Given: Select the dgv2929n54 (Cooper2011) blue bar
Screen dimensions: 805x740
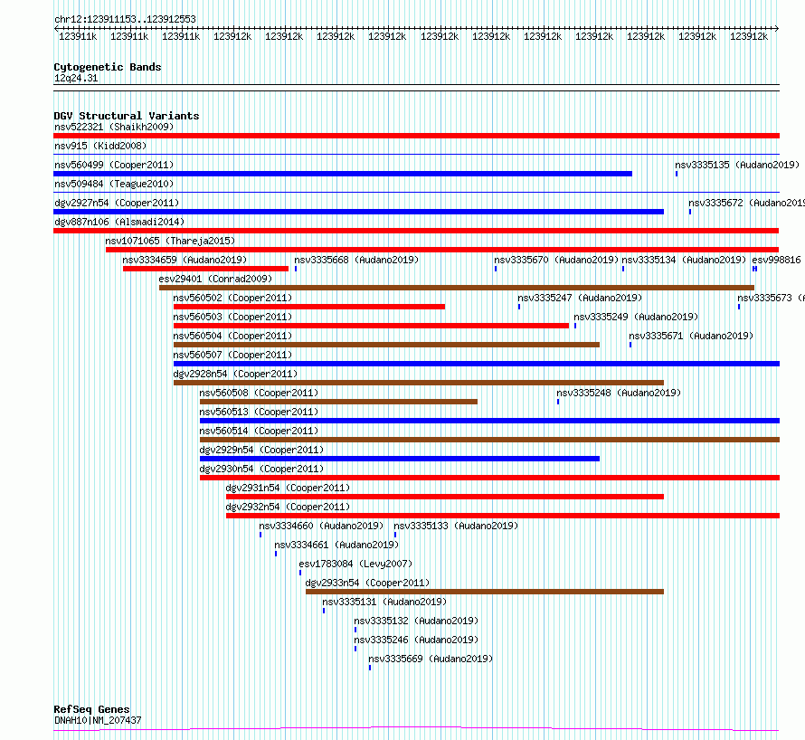Looking at the screenshot, I should [400, 459].
